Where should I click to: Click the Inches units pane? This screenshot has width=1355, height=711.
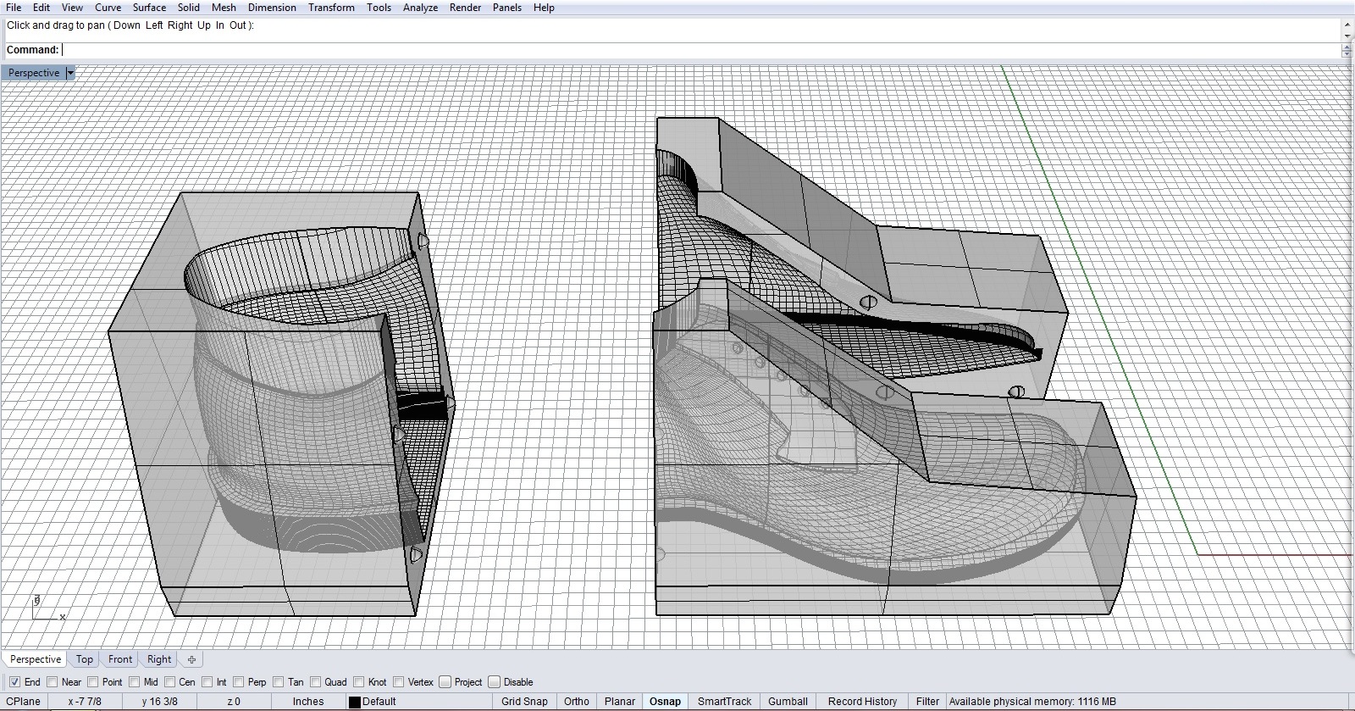(308, 702)
